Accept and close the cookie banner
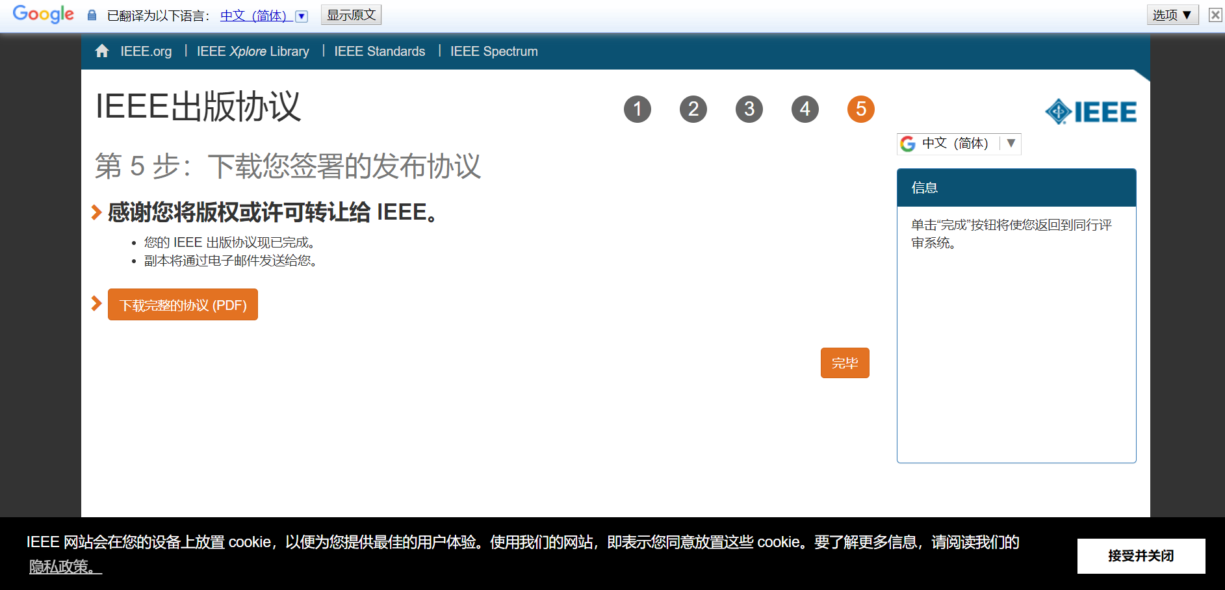This screenshot has height=590, width=1225. (x=1141, y=556)
